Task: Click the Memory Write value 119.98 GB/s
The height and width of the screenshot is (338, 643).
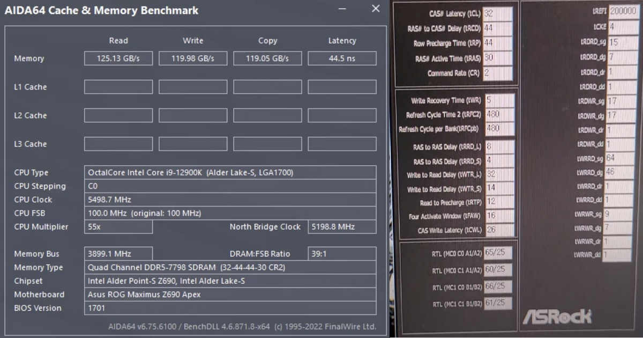Action: tap(193, 58)
